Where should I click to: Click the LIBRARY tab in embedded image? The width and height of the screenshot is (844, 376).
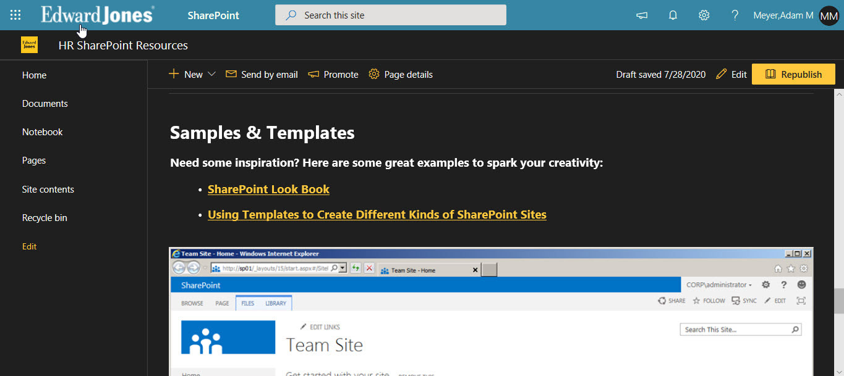click(276, 303)
